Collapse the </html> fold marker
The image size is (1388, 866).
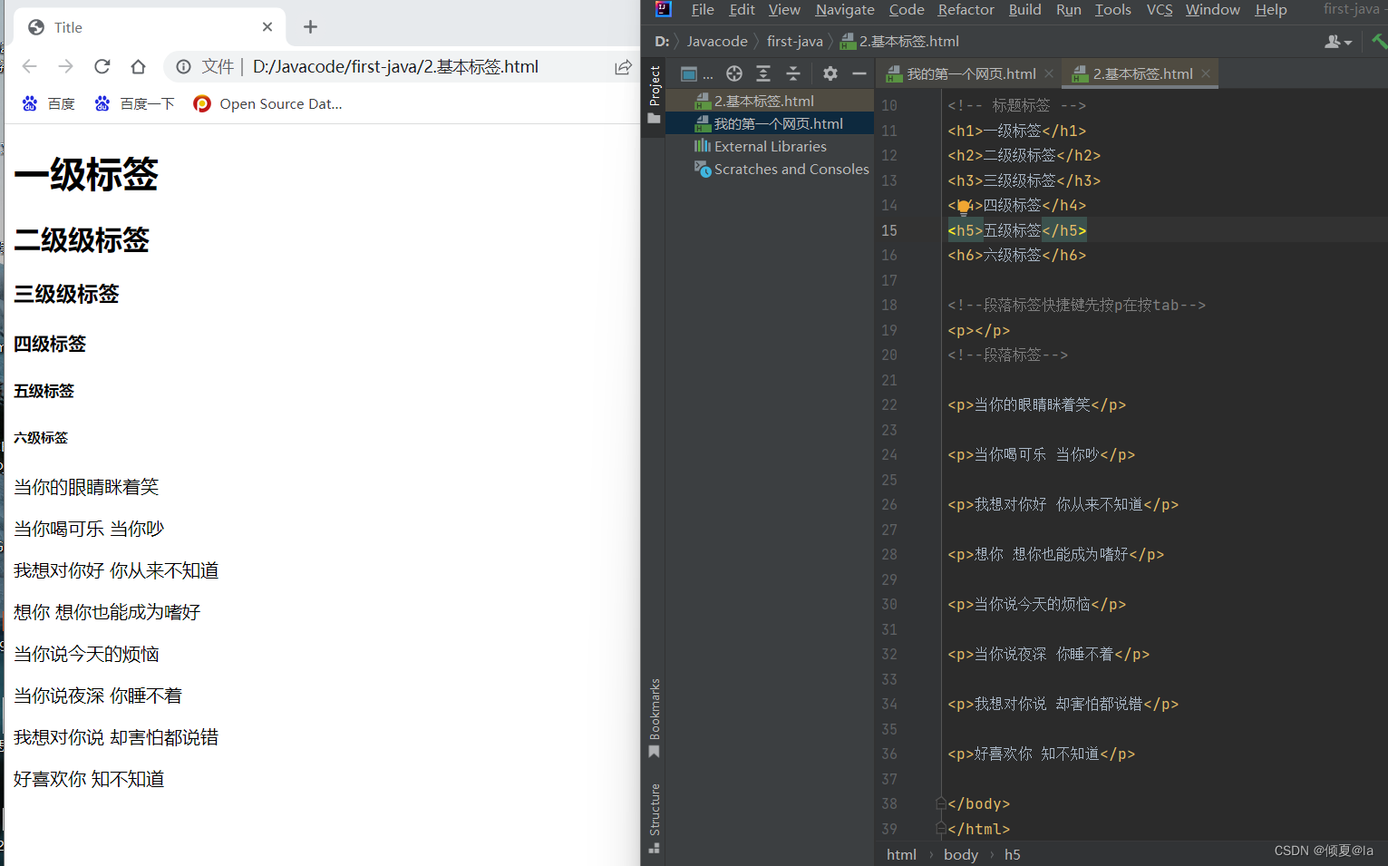point(941,829)
